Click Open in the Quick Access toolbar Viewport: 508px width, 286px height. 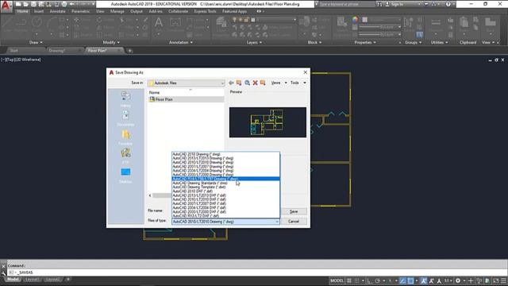coord(25,4)
